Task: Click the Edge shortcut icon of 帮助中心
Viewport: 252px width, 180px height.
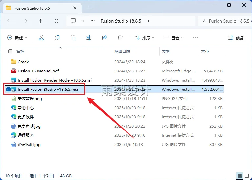Action: [14, 108]
